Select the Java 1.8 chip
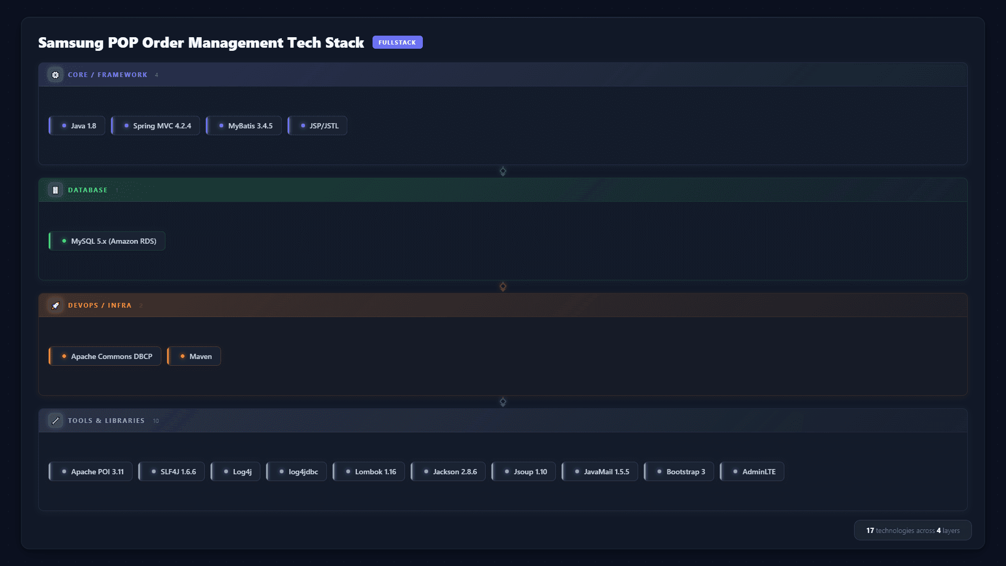This screenshot has width=1006, height=566. [77, 126]
